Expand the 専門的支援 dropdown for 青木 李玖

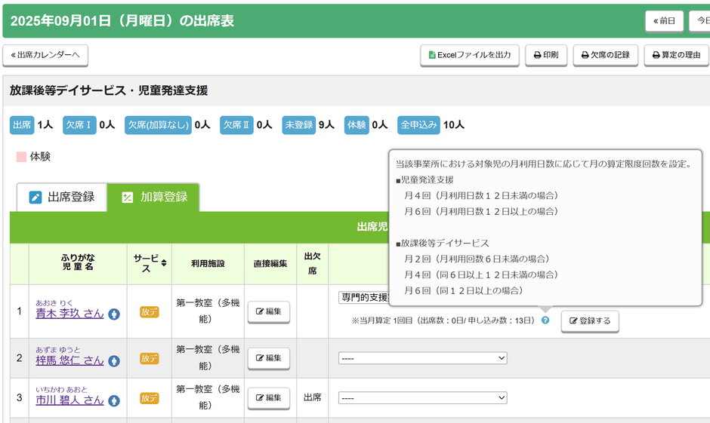pyautogui.click(x=363, y=298)
